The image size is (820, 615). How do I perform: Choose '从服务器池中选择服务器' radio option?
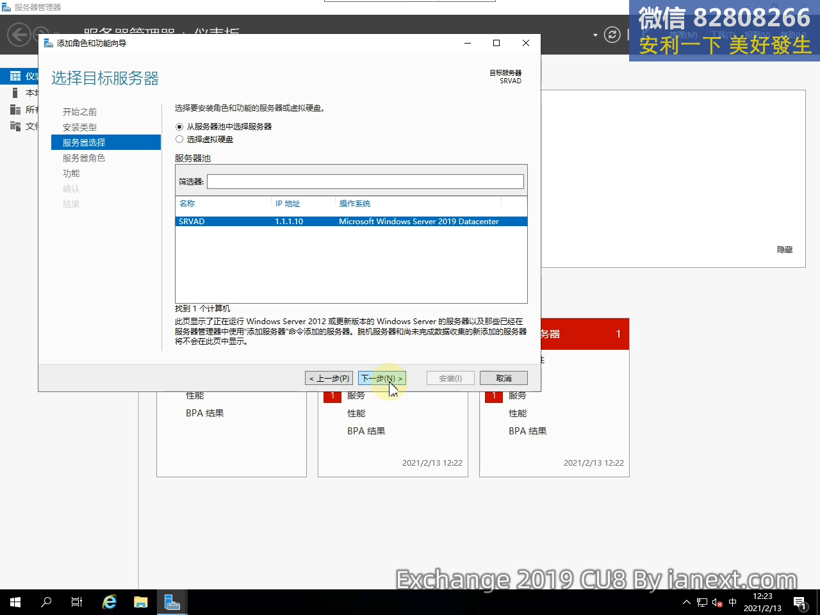(179, 127)
